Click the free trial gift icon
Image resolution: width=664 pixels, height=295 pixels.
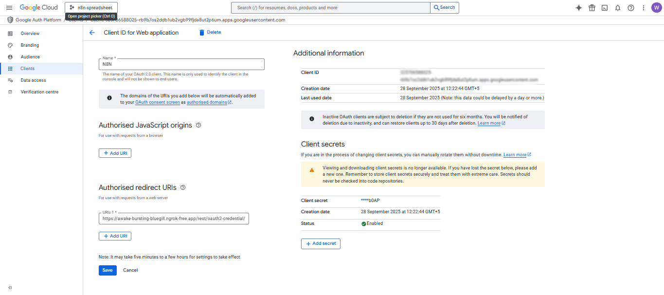click(592, 7)
